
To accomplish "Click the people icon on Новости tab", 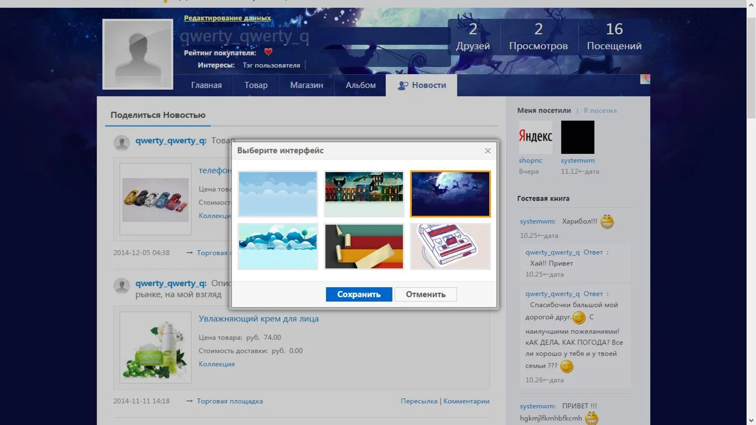I will [403, 85].
